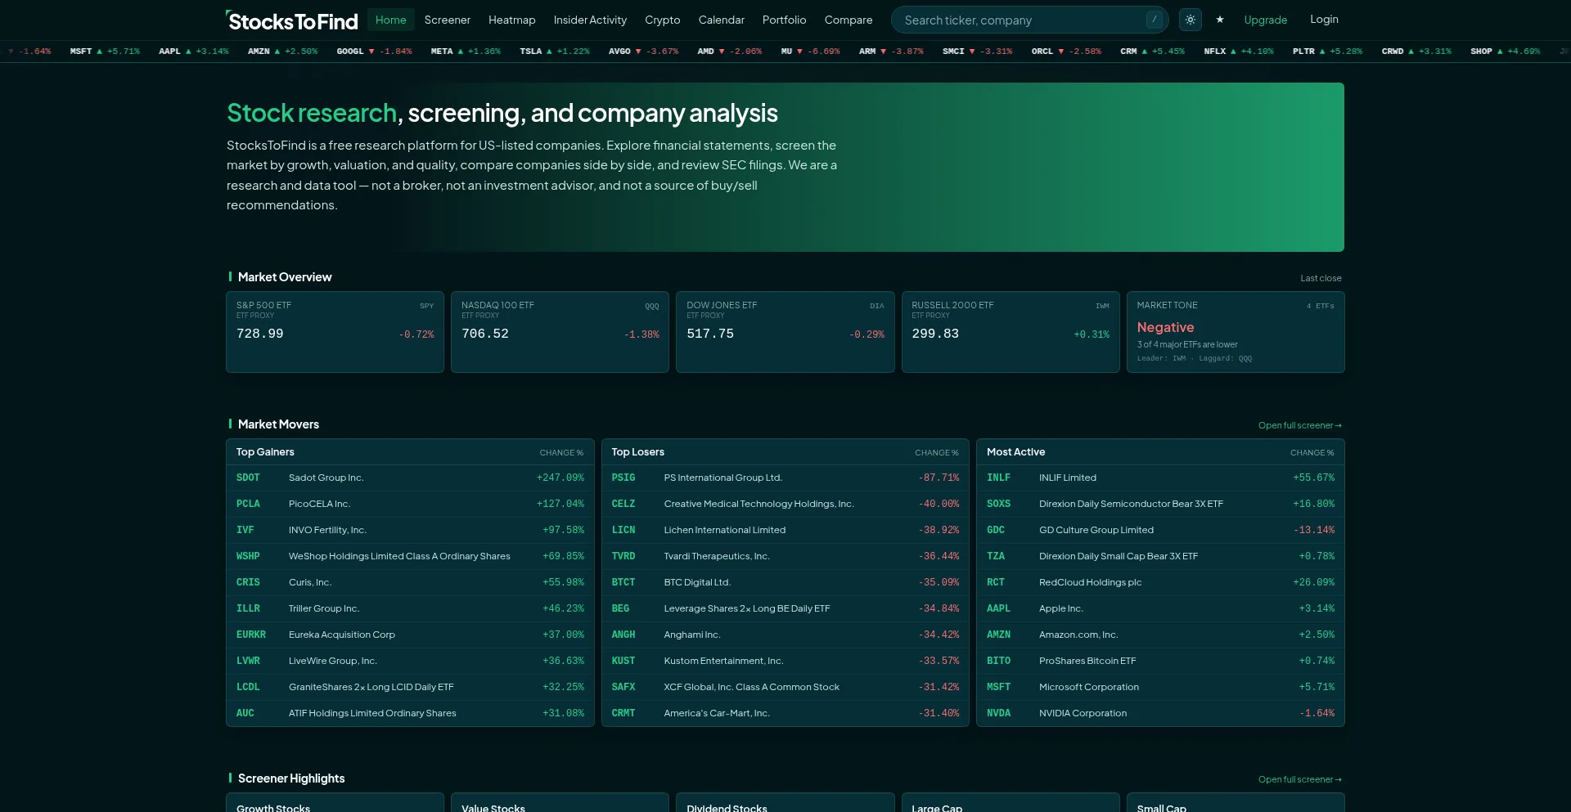Open the Calendar page
The height and width of the screenshot is (812, 1571).
(721, 20)
